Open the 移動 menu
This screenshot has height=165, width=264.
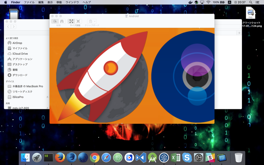click(x=59, y=2)
